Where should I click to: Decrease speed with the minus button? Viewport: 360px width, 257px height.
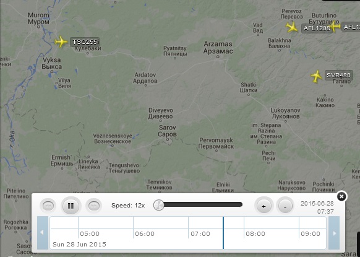(x=285, y=206)
